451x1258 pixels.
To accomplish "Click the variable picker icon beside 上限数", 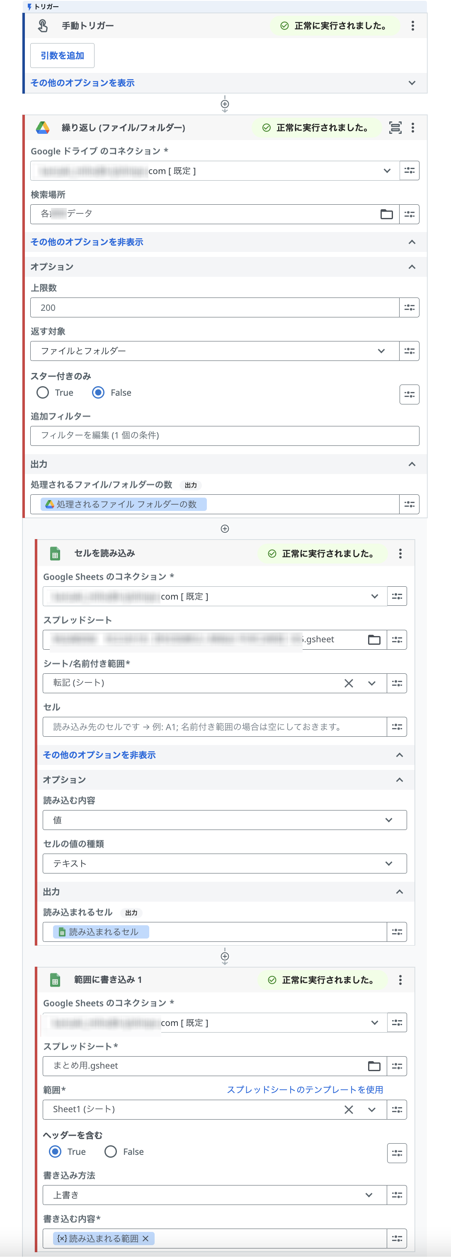I will click(x=409, y=307).
